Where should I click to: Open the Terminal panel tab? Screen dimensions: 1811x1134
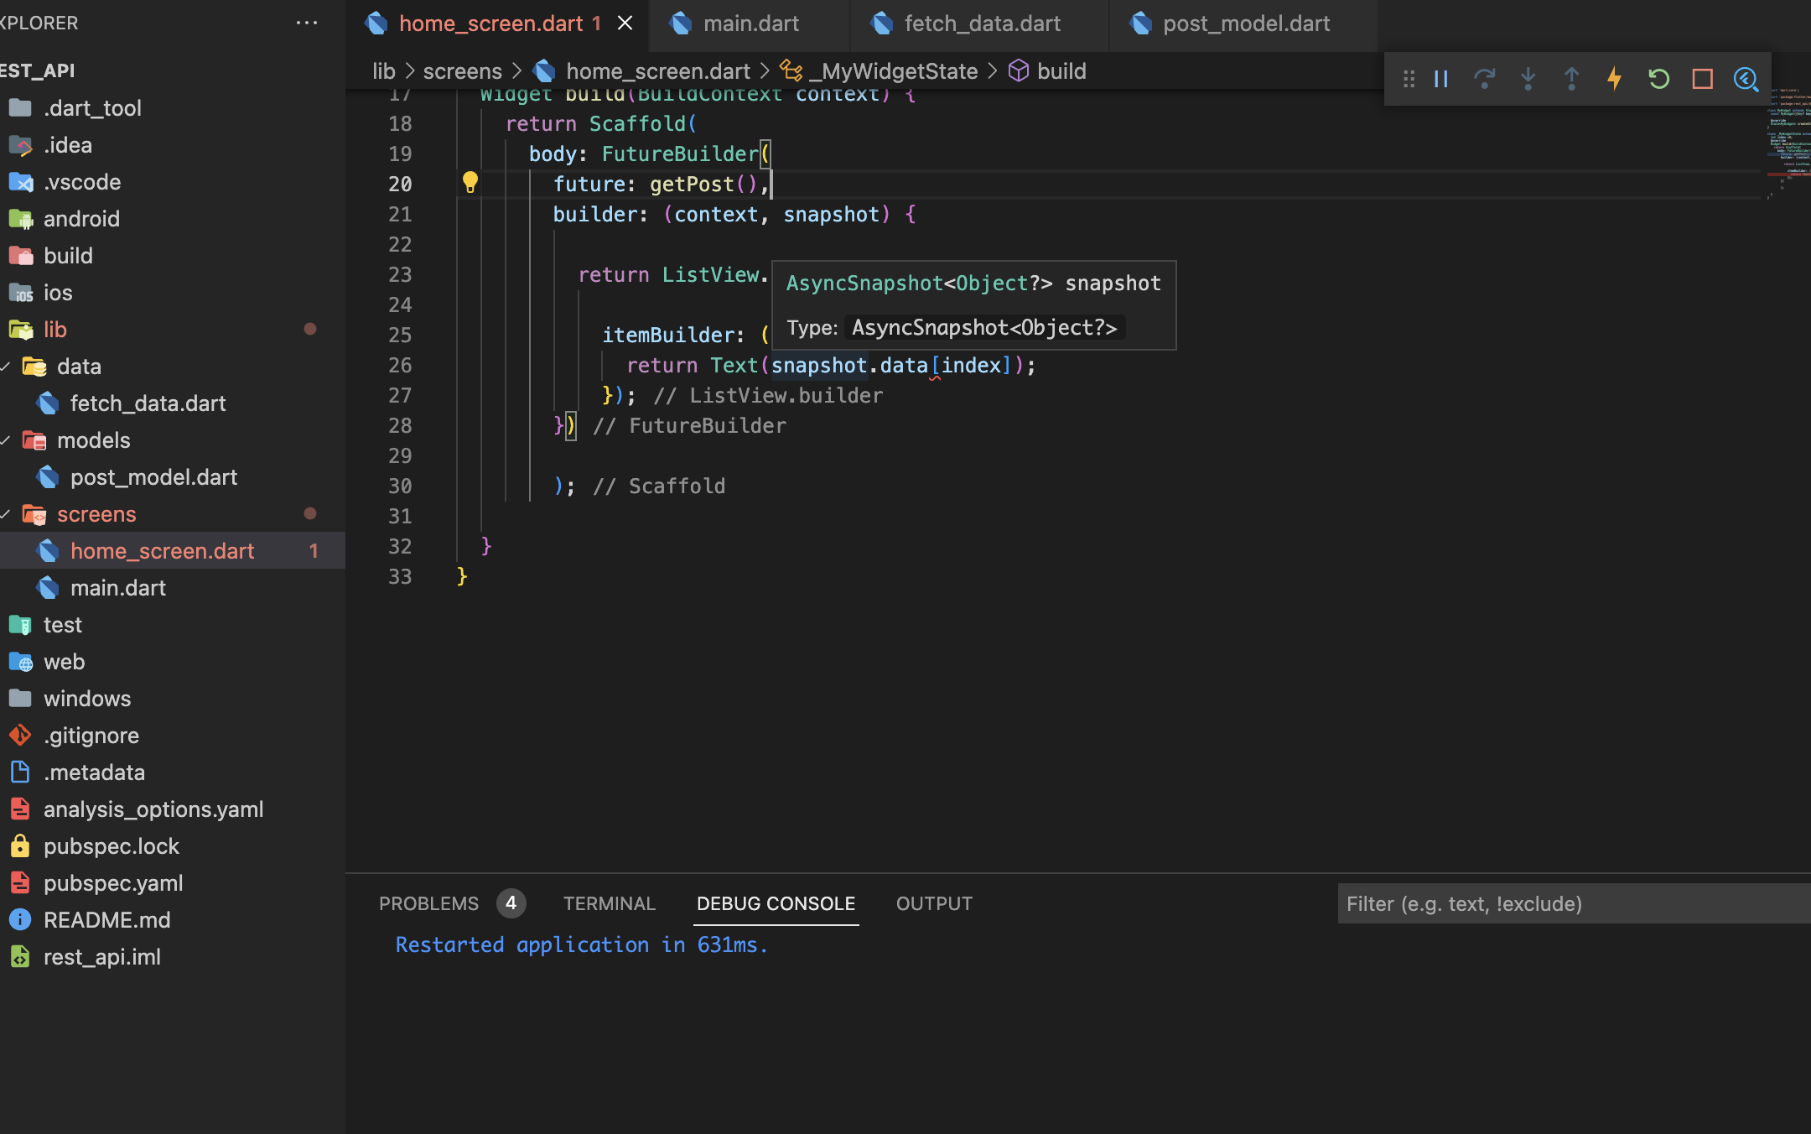(x=609, y=903)
